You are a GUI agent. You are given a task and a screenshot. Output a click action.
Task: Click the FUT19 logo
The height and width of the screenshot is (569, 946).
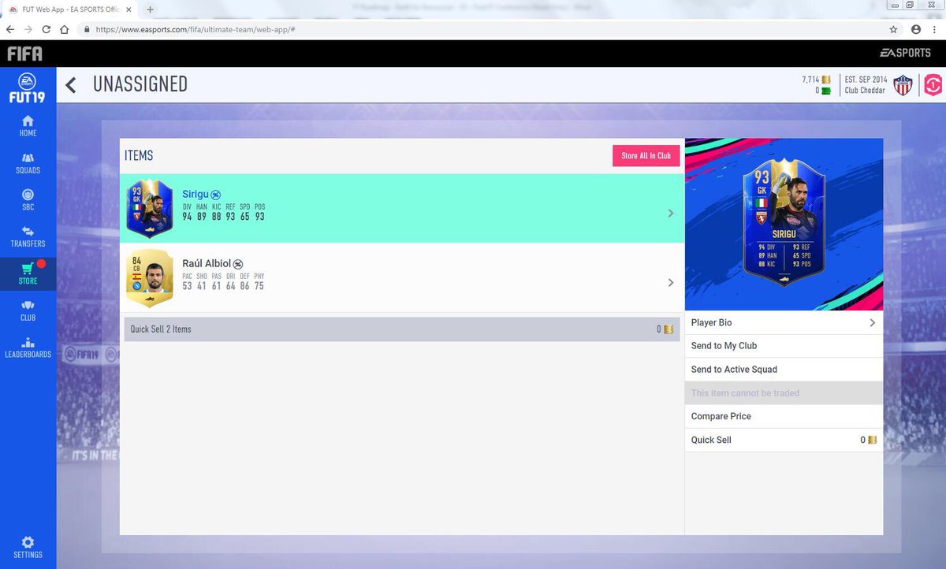pyautogui.click(x=28, y=88)
